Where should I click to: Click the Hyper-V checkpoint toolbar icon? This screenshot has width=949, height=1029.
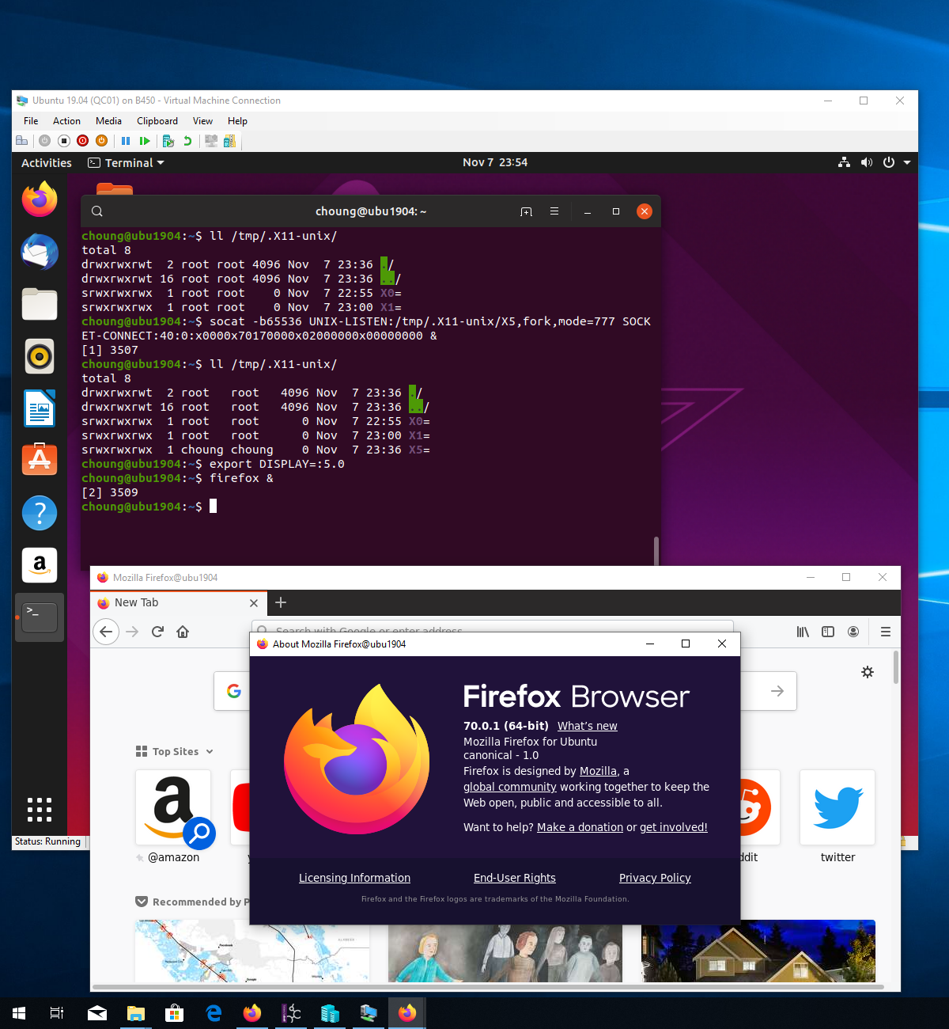point(168,141)
